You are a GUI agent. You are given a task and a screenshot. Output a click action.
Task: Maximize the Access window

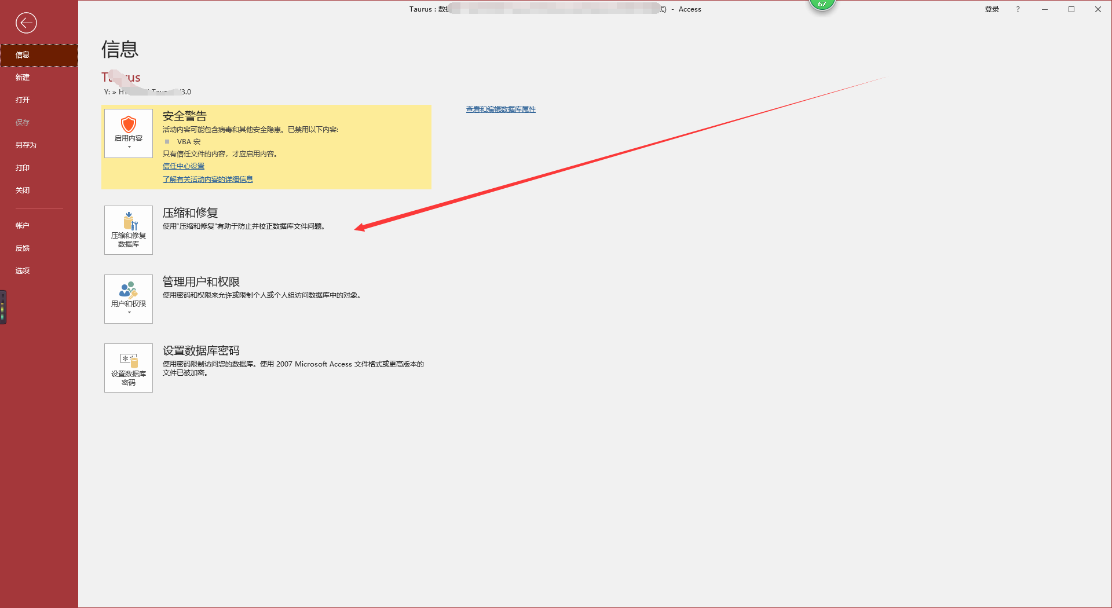pyautogui.click(x=1071, y=9)
